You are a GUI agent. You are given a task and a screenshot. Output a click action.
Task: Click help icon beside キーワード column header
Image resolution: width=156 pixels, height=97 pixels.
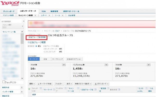[54, 89]
